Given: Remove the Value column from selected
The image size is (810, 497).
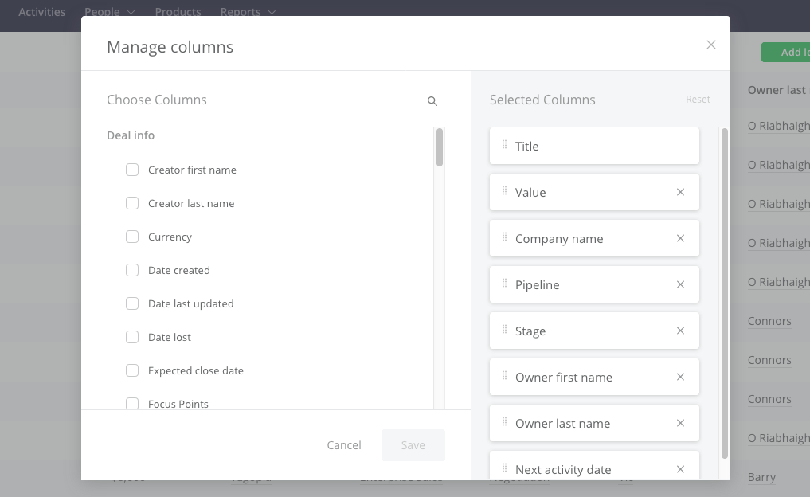Looking at the screenshot, I should tap(680, 192).
